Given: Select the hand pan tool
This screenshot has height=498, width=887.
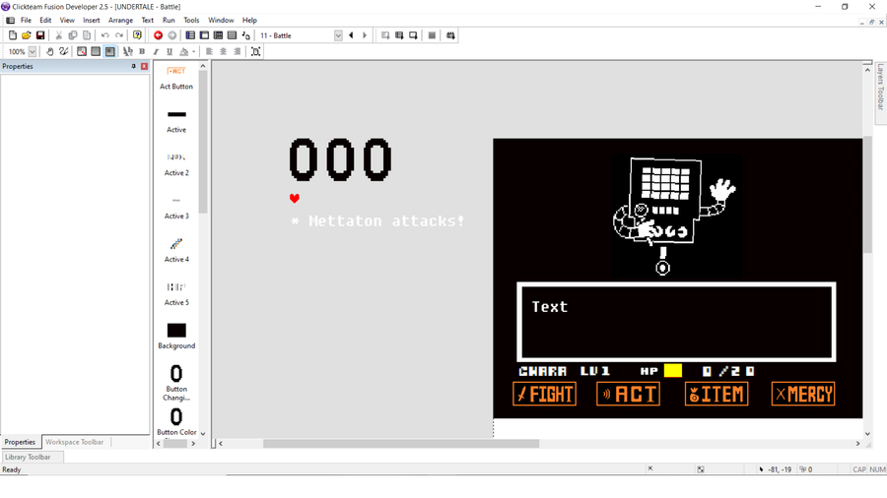Looking at the screenshot, I should click(x=50, y=51).
